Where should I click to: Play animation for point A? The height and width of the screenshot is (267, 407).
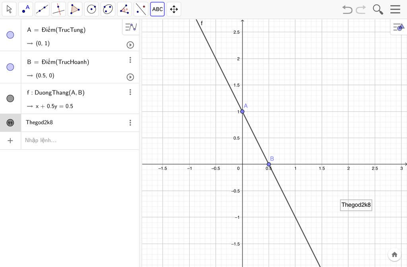130,45
